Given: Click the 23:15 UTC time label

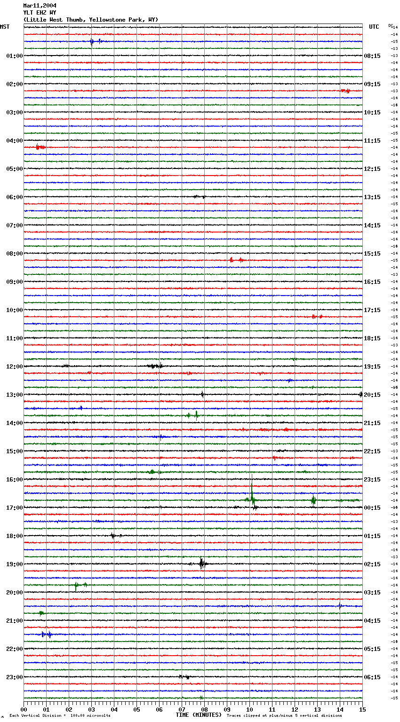Looking at the screenshot, I should (372, 480).
